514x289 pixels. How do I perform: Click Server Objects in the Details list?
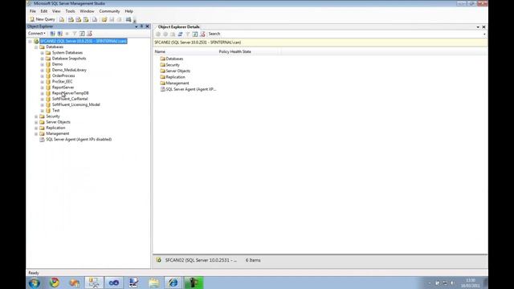coord(177,71)
